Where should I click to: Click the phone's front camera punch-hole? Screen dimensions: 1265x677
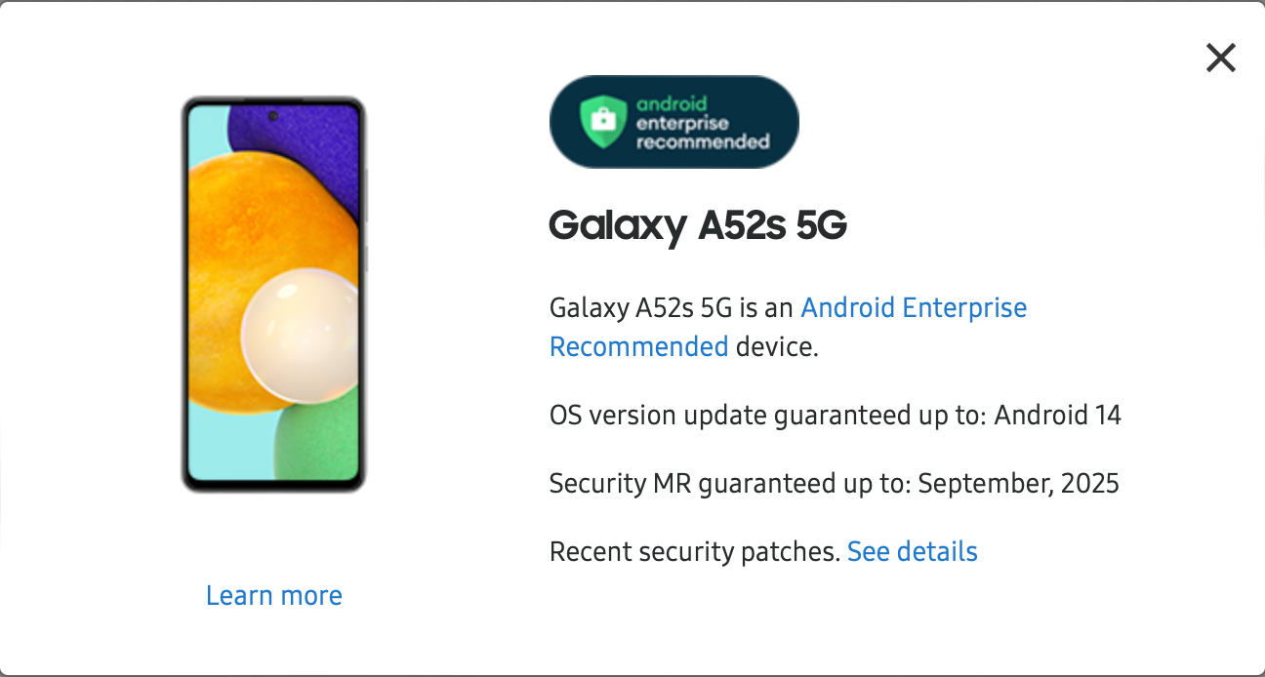point(272,116)
